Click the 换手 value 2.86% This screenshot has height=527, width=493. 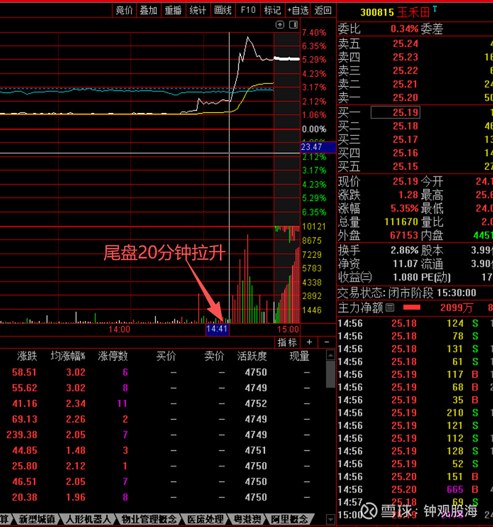(x=404, y=251)
